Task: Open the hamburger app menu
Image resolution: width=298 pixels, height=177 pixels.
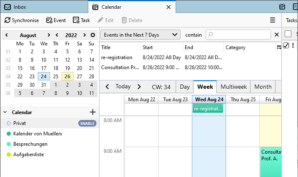Action: pos(273,20)
